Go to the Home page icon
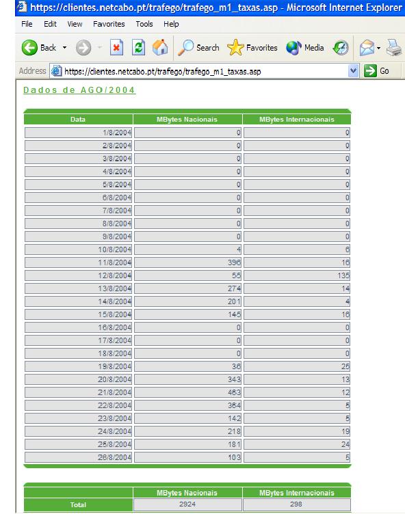 click(160, 48)
